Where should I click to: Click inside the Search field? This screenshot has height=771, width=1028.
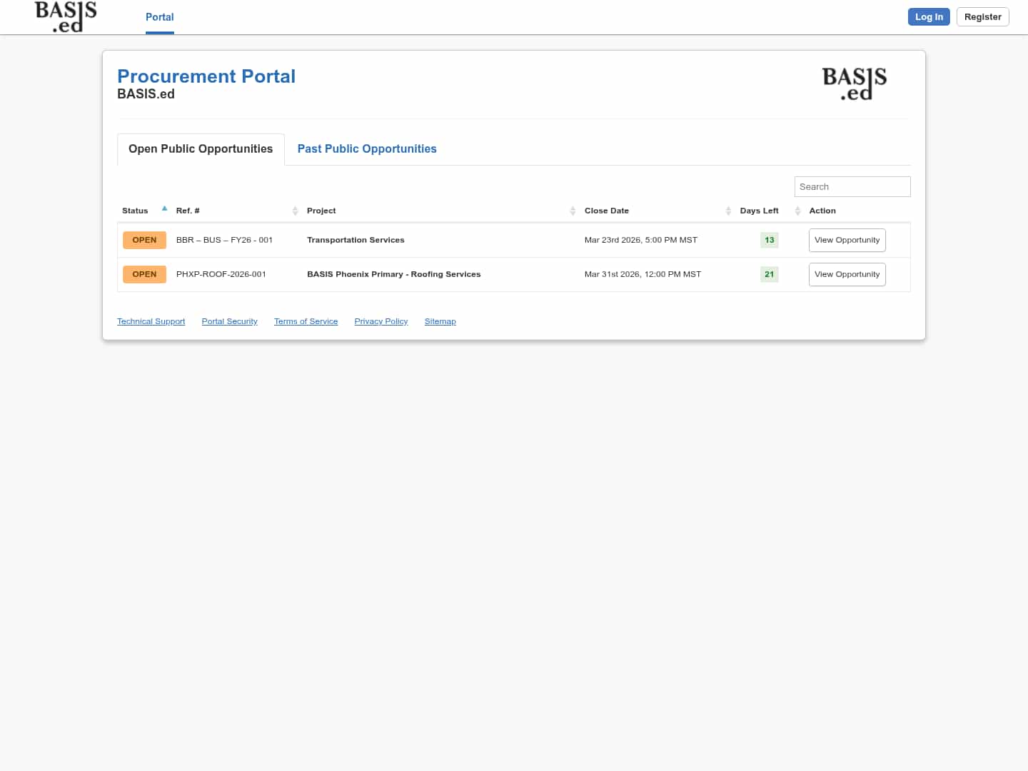[852, 186]
